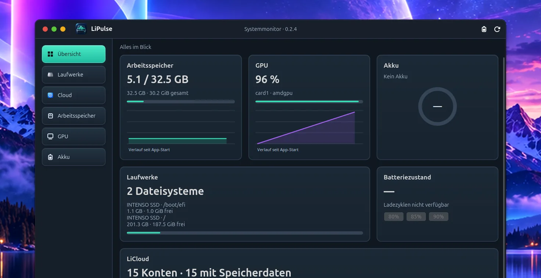This screenshot has height=278, width=541.
Task: Click the Arbeitsspeicher memory chip icon in sidebar
Action: (x=51, y=116)
